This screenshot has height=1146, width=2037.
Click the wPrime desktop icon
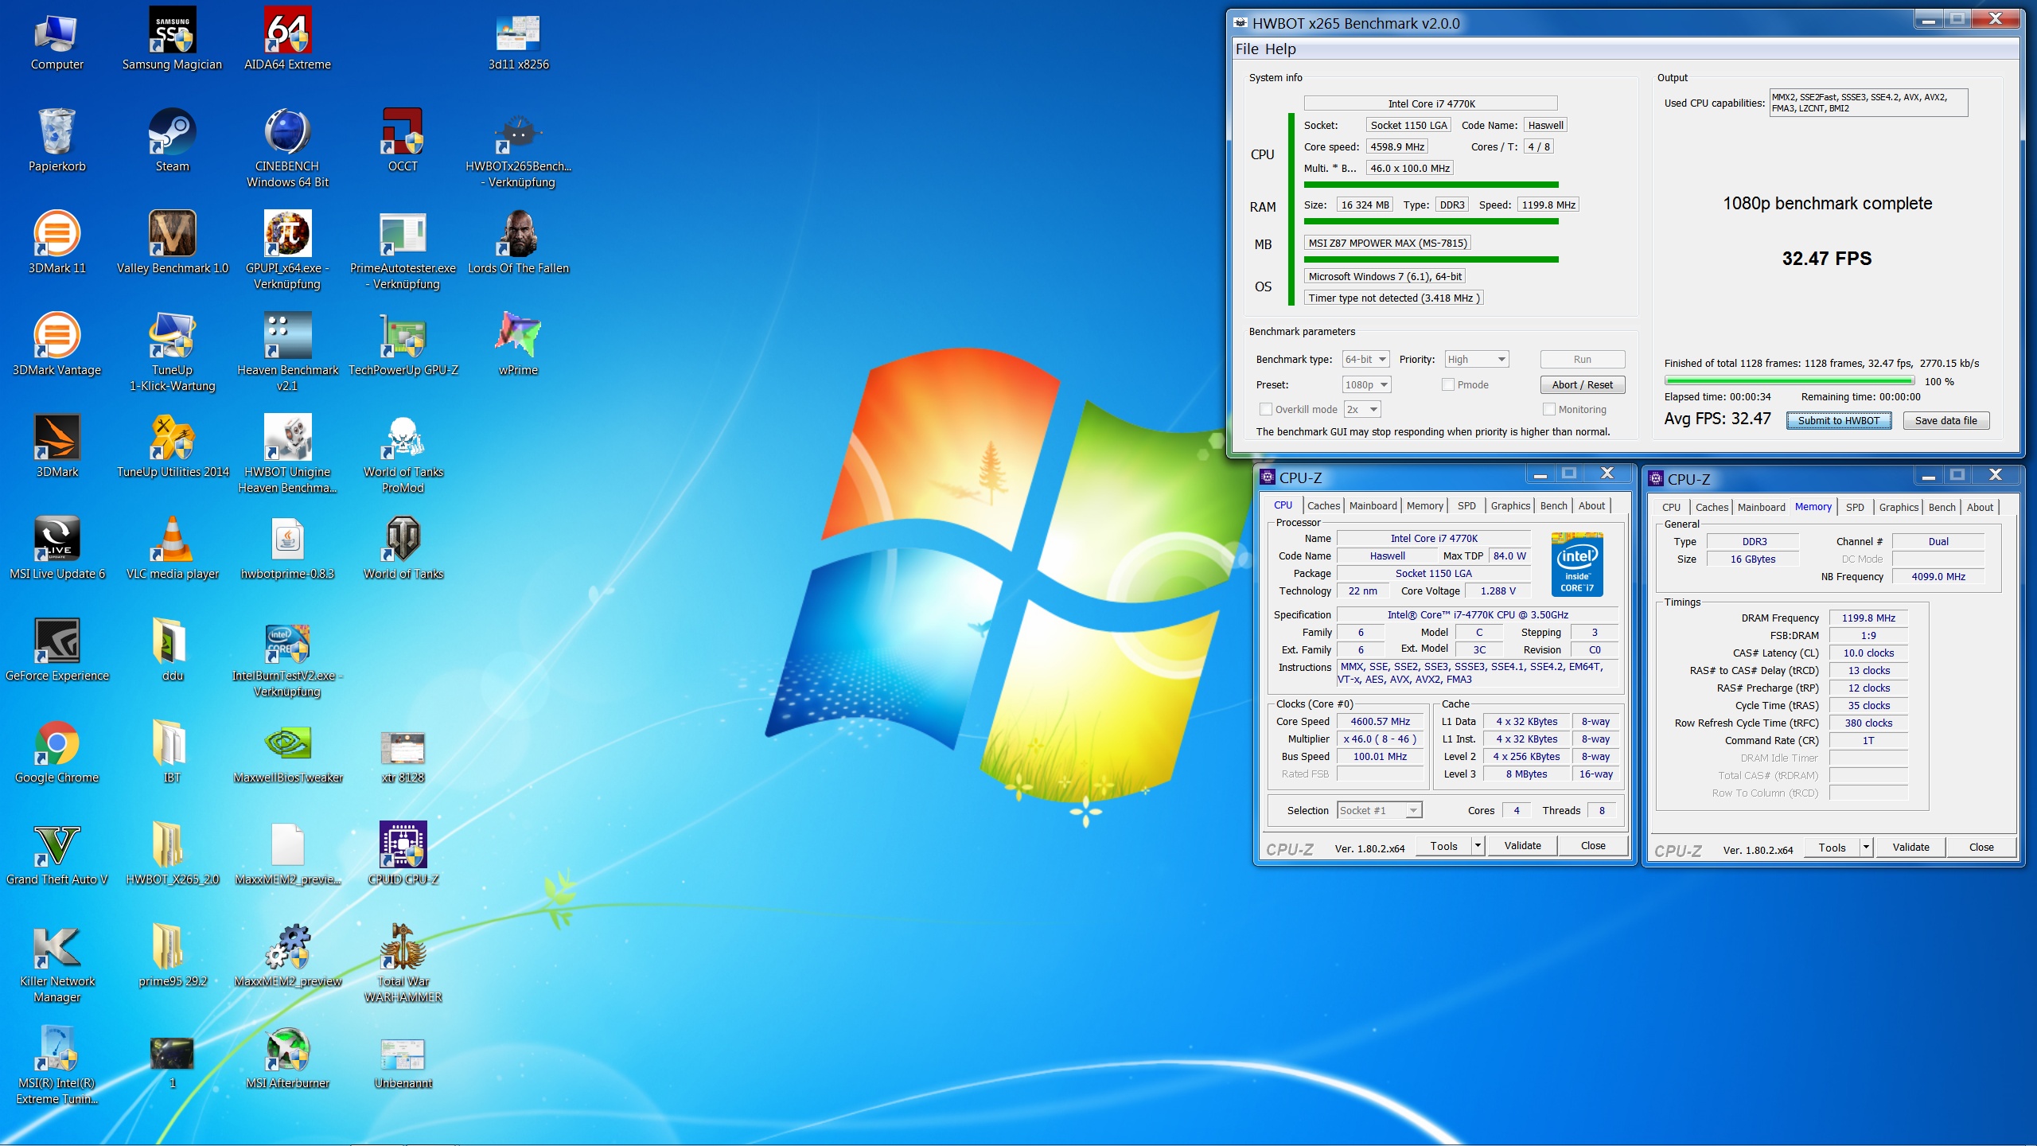tap(518, 345)
